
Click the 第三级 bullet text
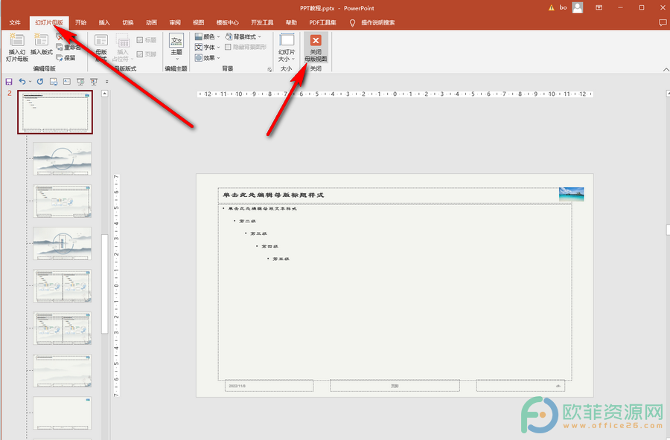coord(258,233)
